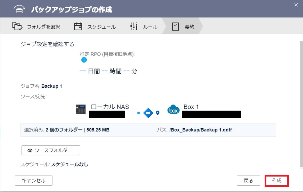Select the 要約 summary step tab
303x192 pixels.
[183, 26]
